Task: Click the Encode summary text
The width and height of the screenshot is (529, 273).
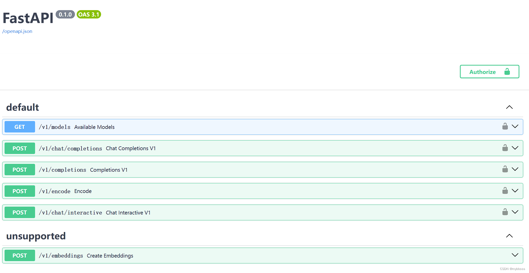Action: pyautogui.click(x=83, y=191)
